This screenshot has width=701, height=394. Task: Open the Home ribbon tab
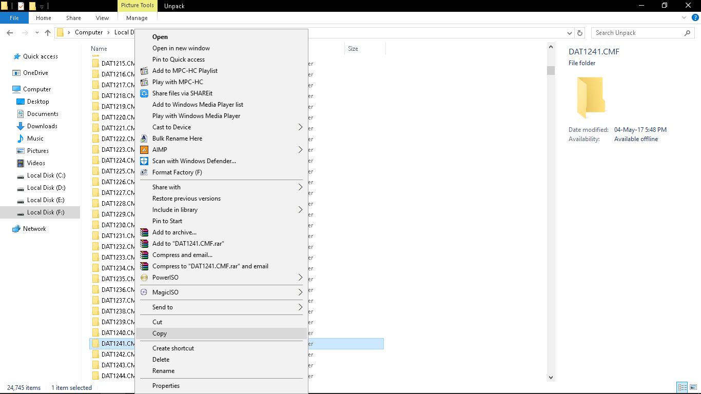[44, 18]
